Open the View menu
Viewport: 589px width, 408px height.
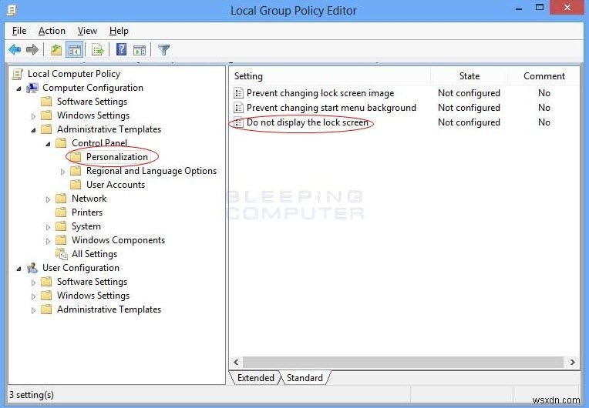pos(87,31)
